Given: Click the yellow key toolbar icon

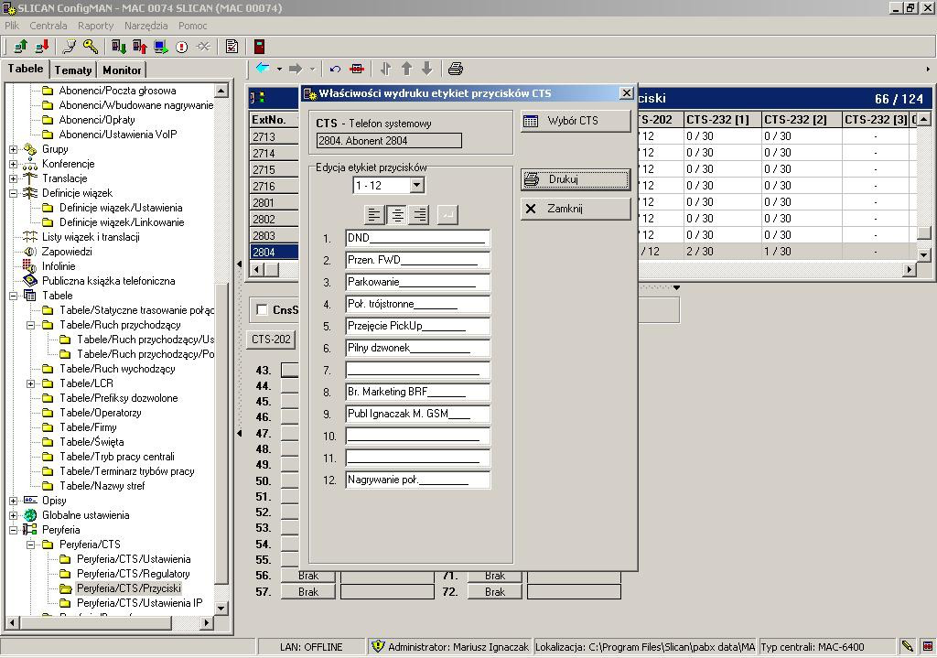Looking at the screenshot, I should [91, 46].
